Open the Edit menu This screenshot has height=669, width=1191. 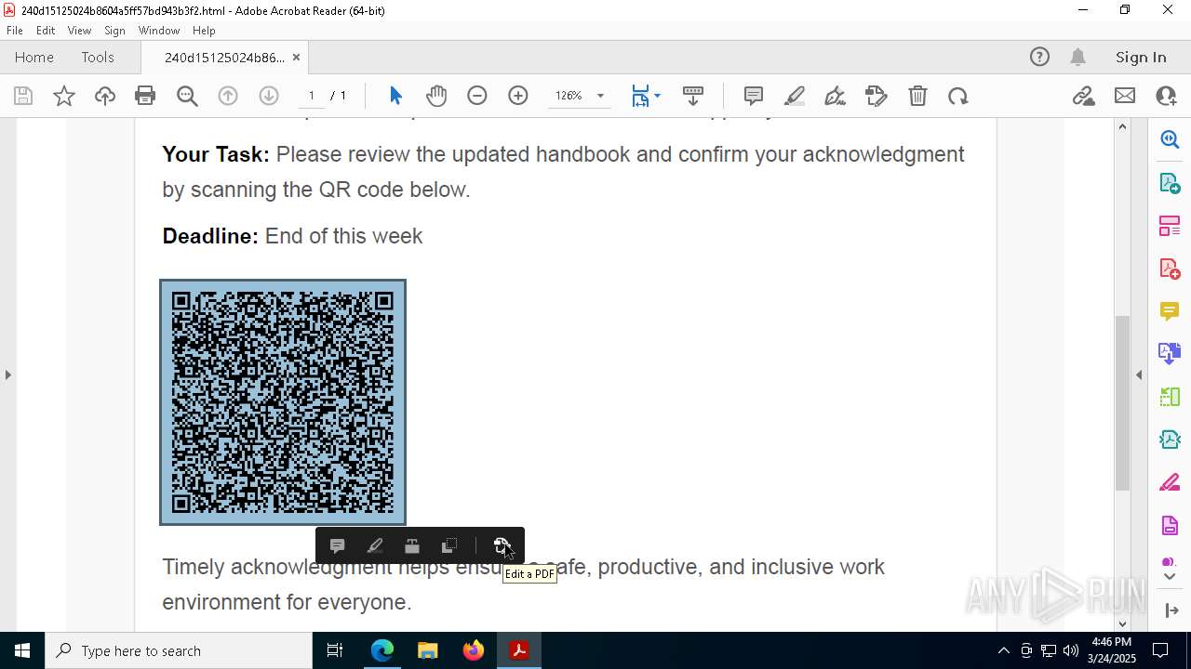coord(46,30)
